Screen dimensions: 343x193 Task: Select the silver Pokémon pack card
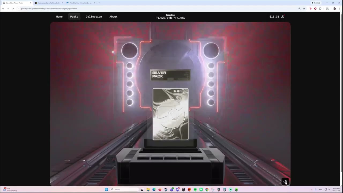point(170,114)
